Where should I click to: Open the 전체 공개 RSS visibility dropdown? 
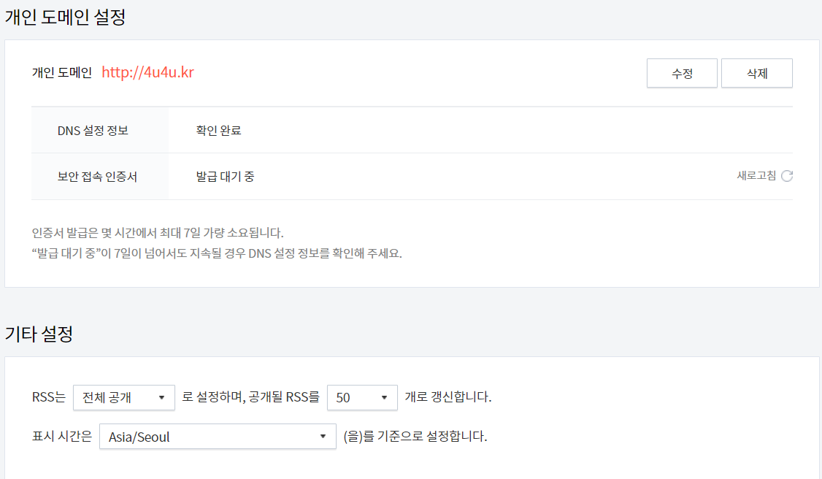124,397
